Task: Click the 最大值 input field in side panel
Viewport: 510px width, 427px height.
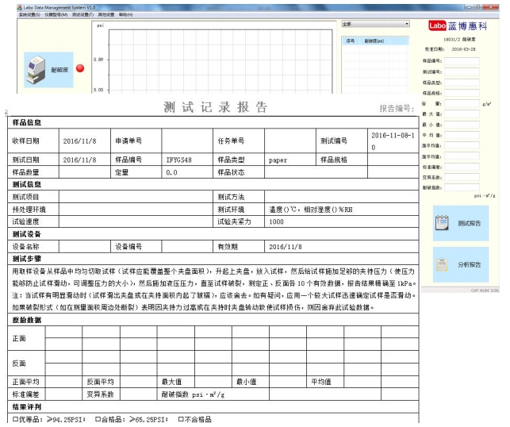Action: click(462, 114)
